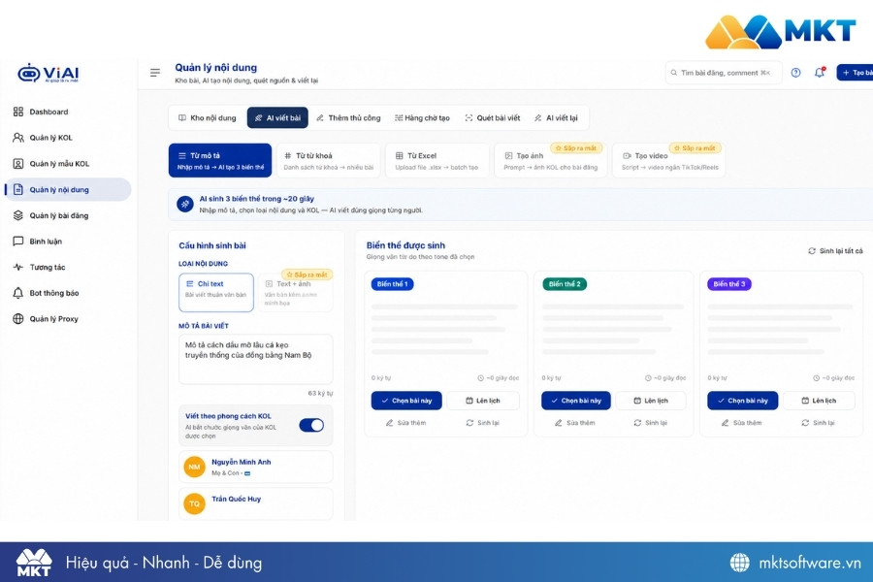Viewport: 873px width, 582px height.
Task: Switch to Thêm thủ công tab
Action: click(348, 118)
